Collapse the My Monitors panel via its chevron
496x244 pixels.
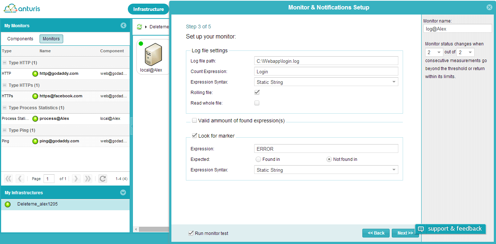[124, 25]
